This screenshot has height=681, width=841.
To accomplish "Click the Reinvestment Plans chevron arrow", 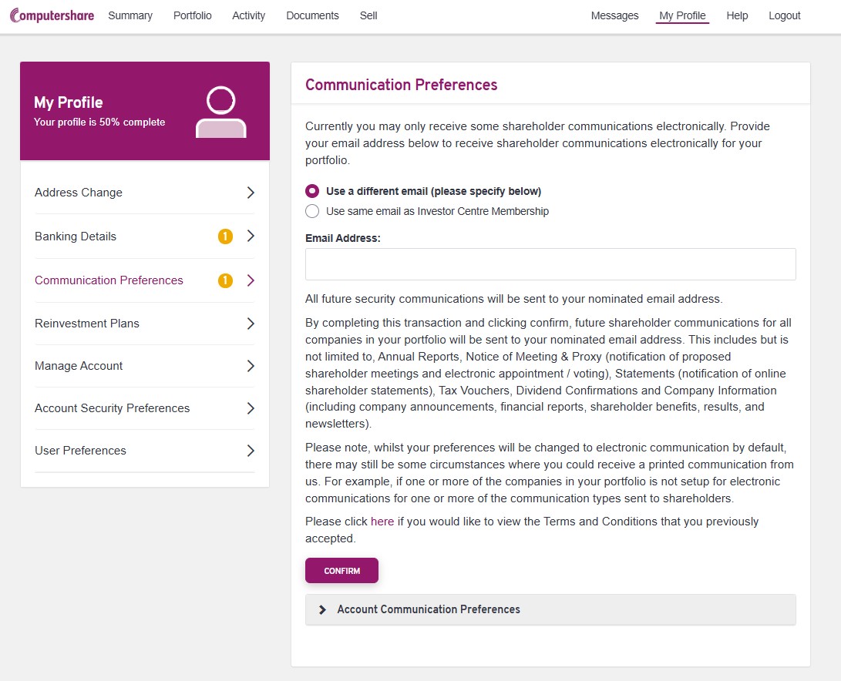I will 251,324.
